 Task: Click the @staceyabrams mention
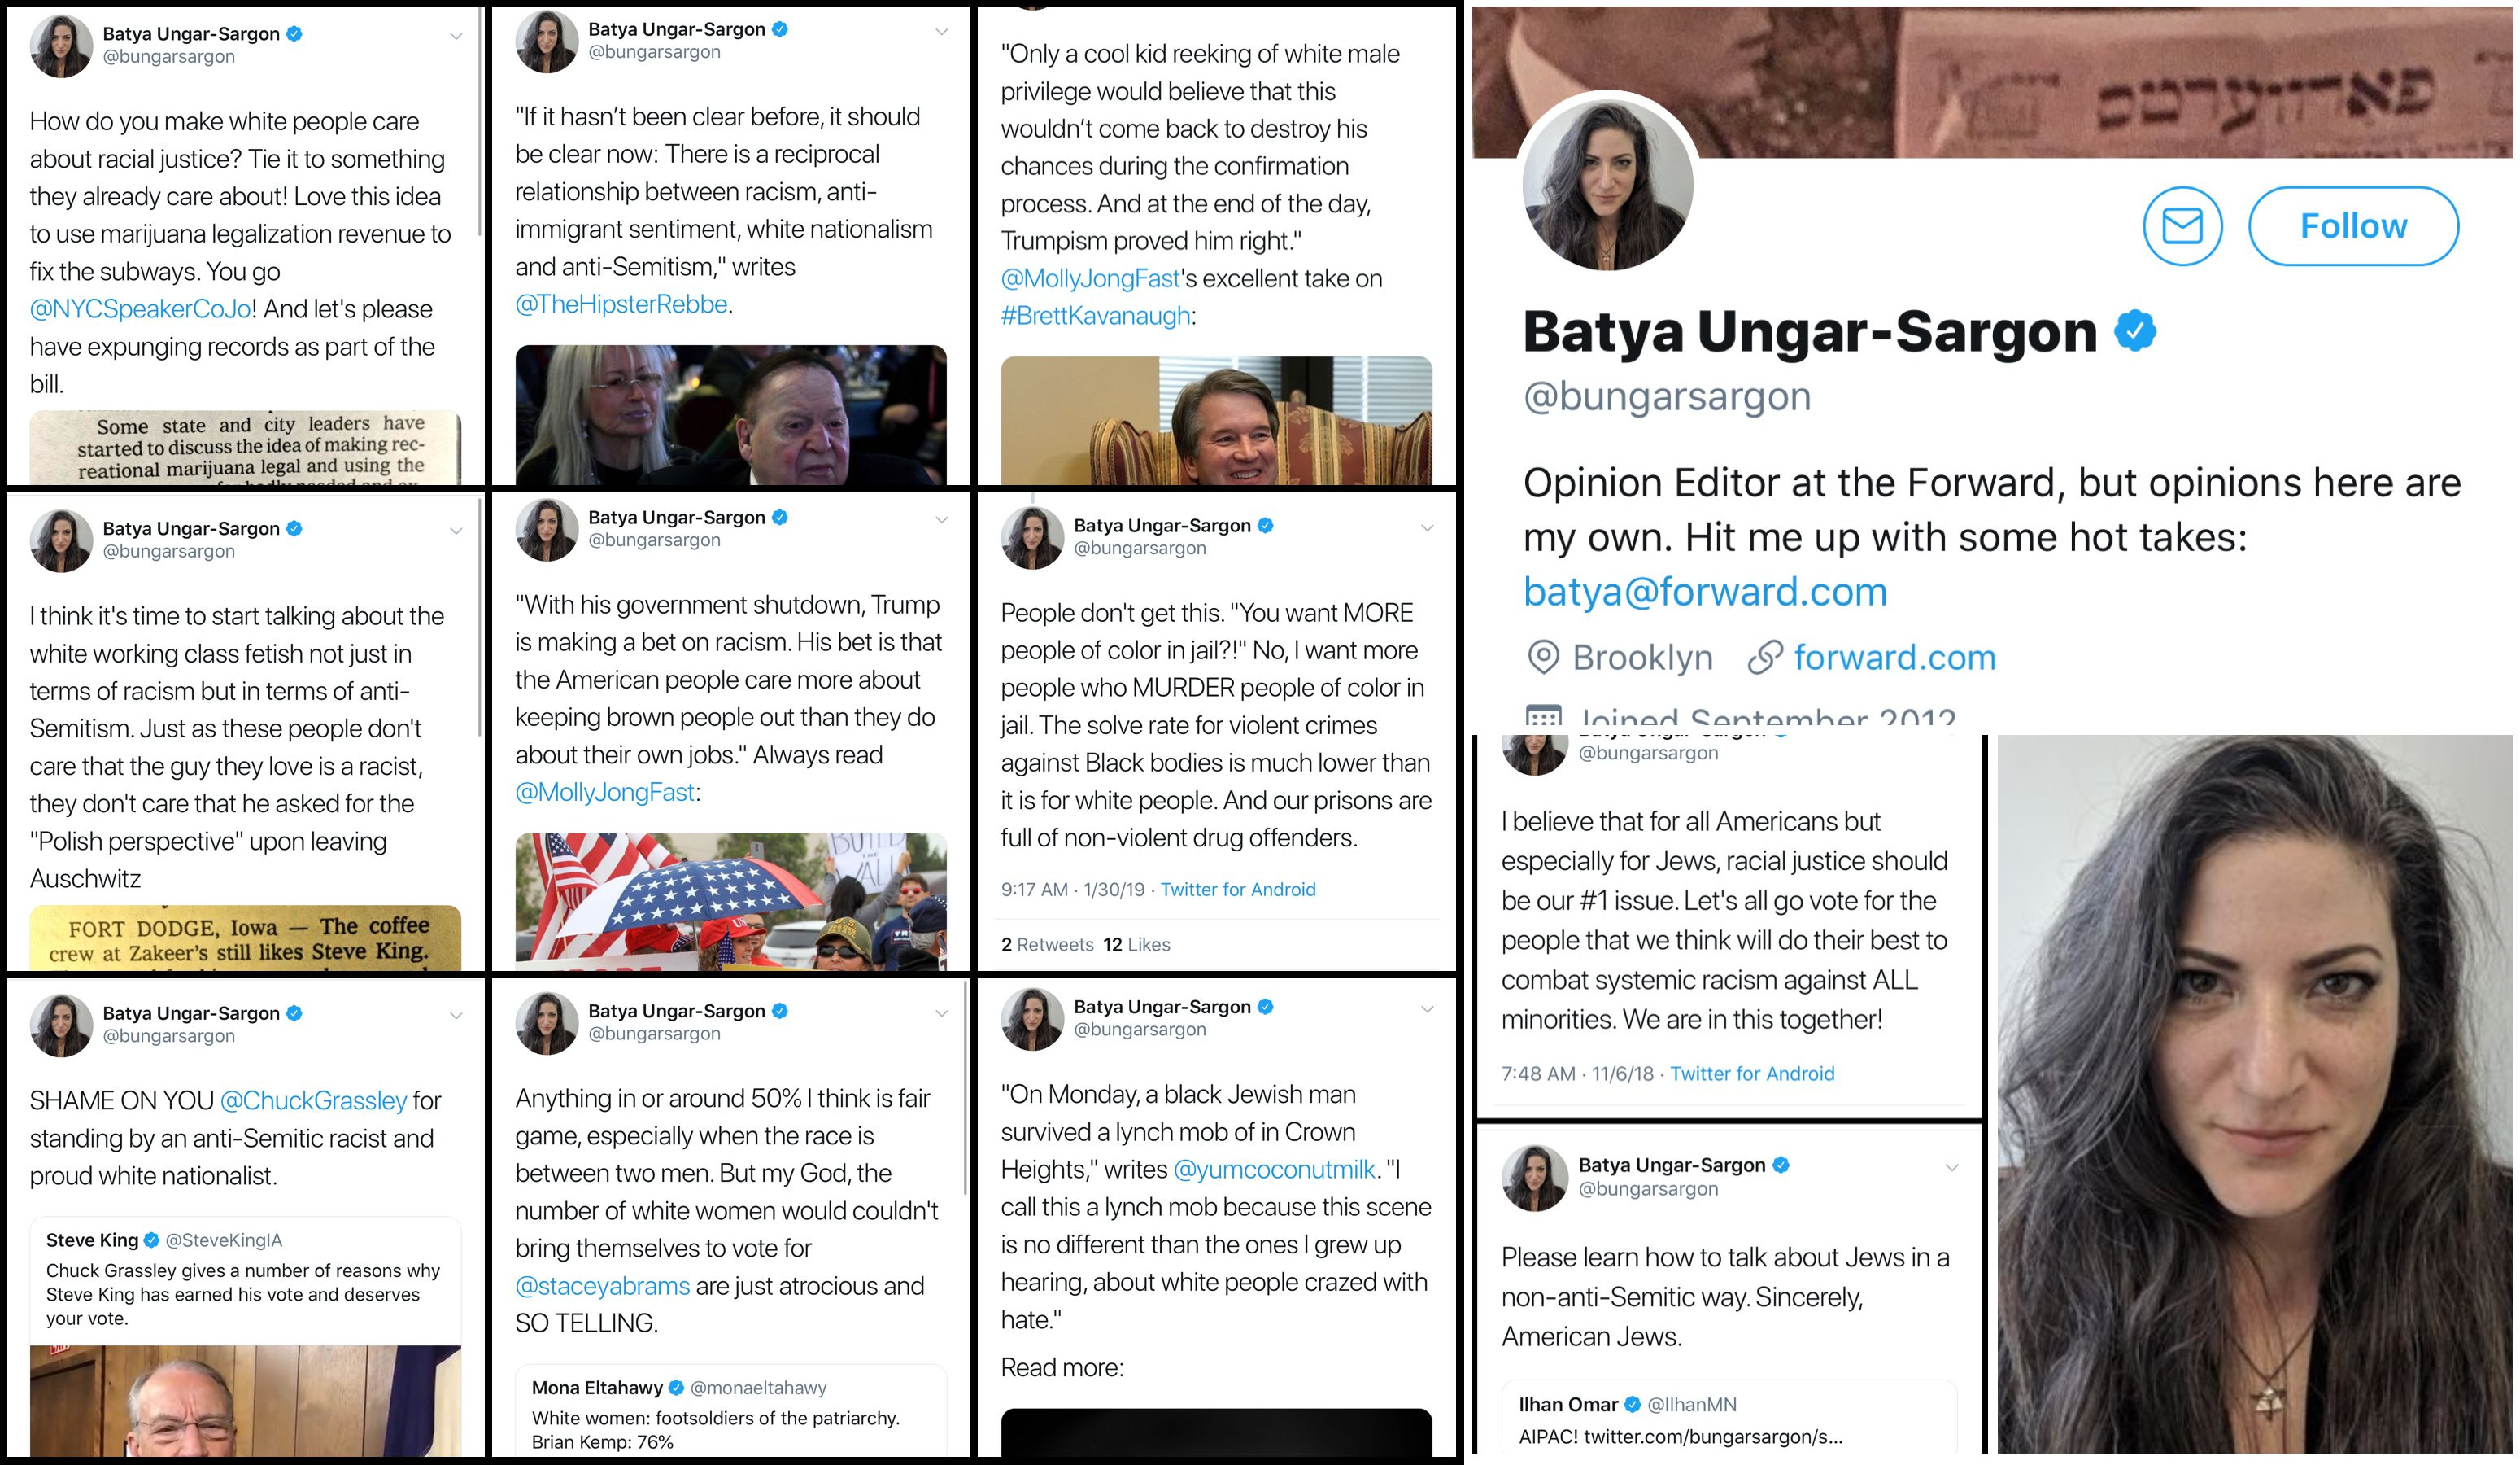(x=602, y=1286)
